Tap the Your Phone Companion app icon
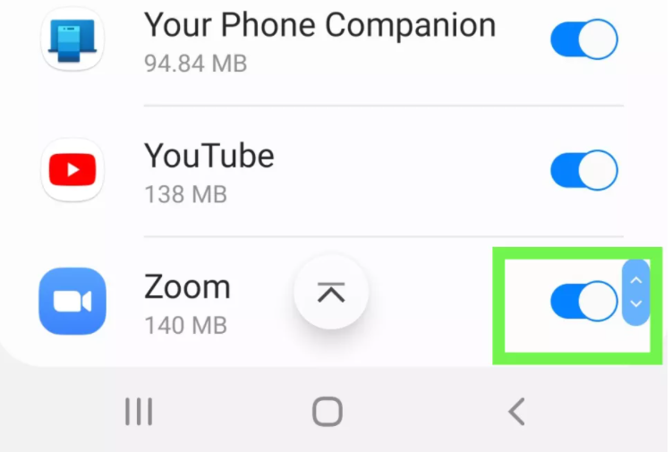This screenshot has width=672, height=452. 72,39
